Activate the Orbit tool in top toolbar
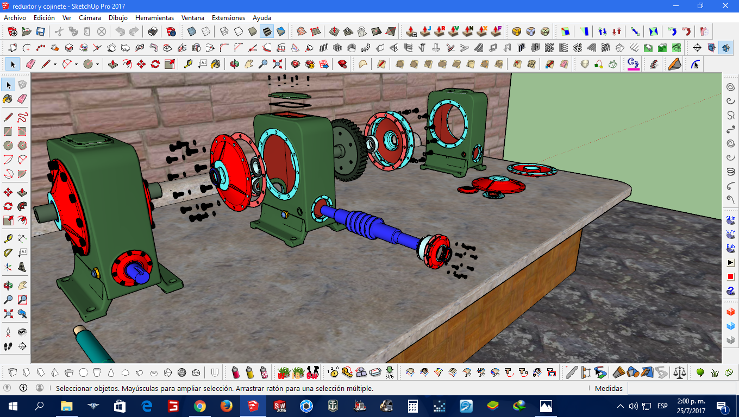The height and width of the screenshot is (417, 739). point(235,64)
